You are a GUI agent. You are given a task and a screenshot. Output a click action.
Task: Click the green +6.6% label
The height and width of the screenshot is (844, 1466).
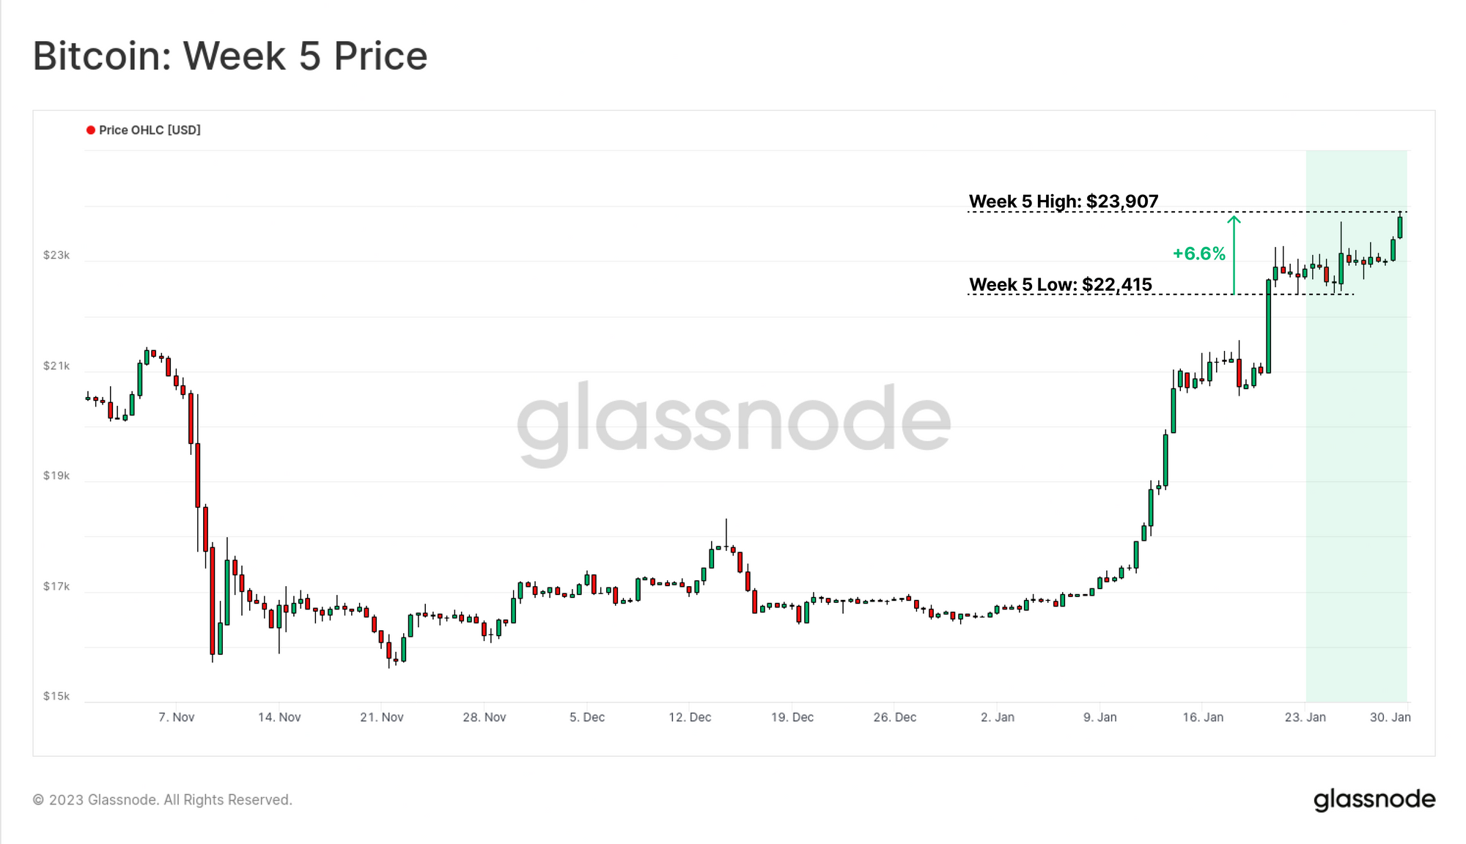tap(1199, 253)
